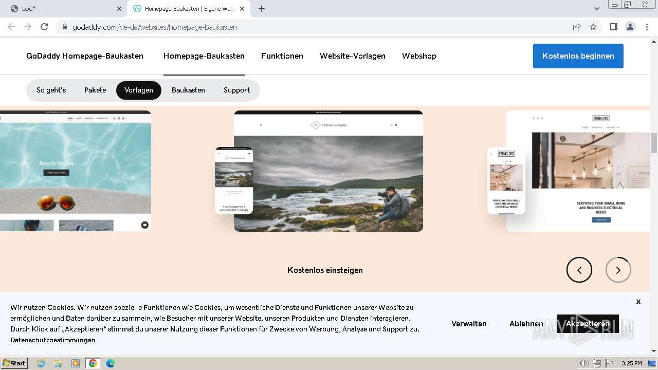The height and width of the screenshot is (370, 658).
Task: Open Datenschutzbestimmungen link
Action: pyautogui.click(x=53, y=340)
